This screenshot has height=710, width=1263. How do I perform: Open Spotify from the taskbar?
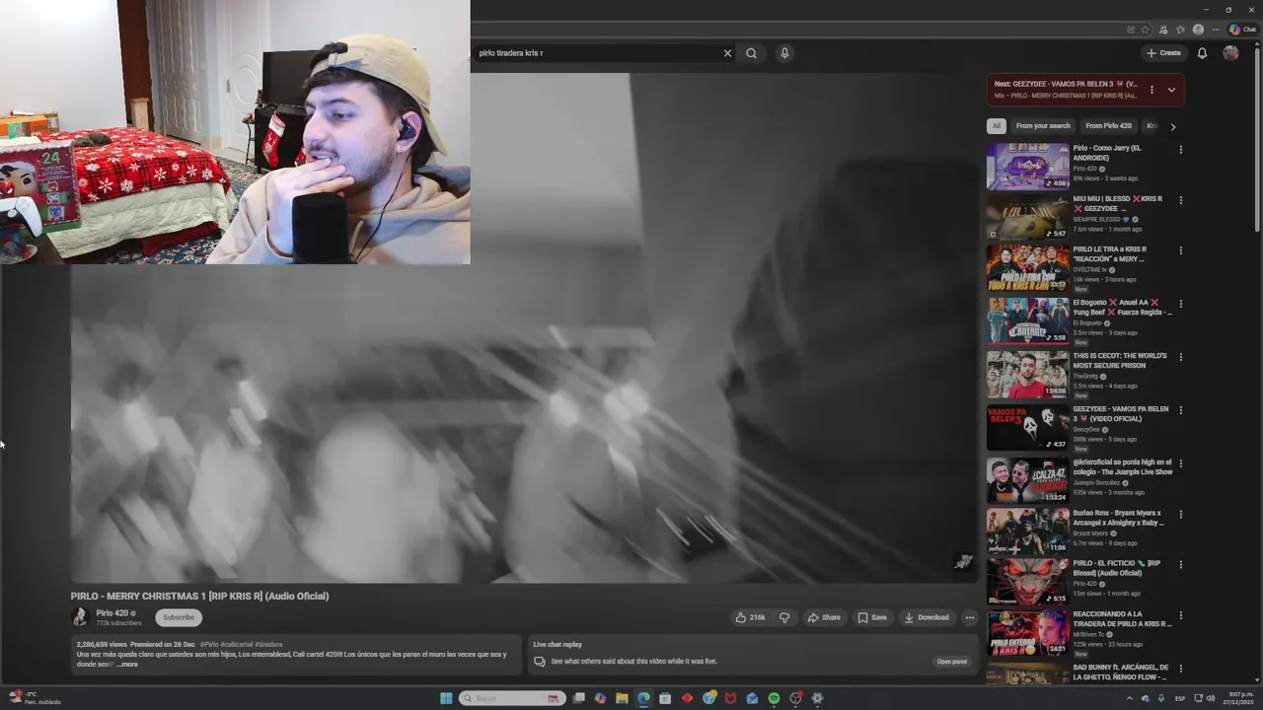tap(774, 698)
